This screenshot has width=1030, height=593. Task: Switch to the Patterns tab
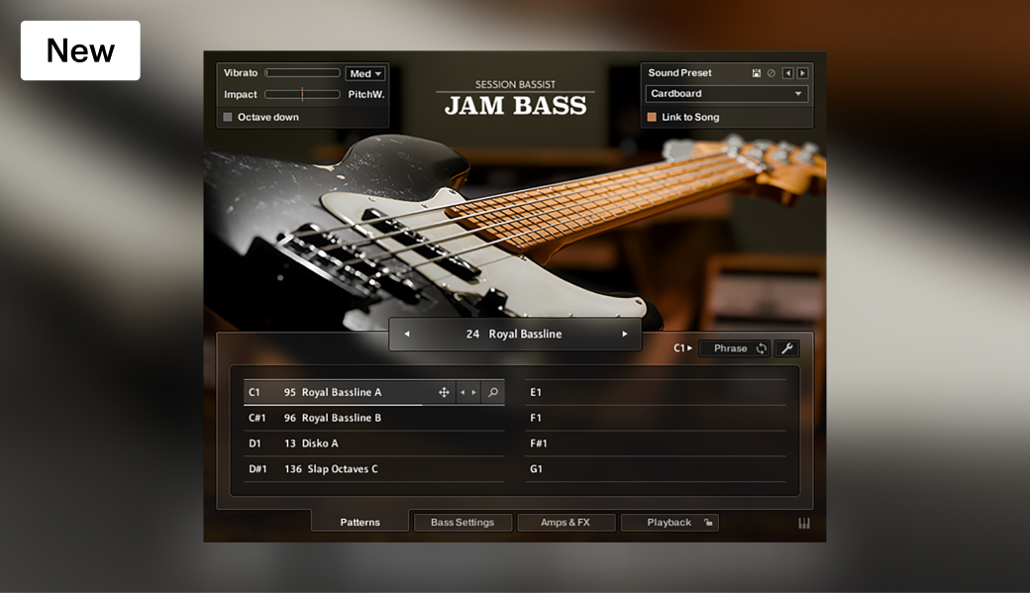click(360, 522)
